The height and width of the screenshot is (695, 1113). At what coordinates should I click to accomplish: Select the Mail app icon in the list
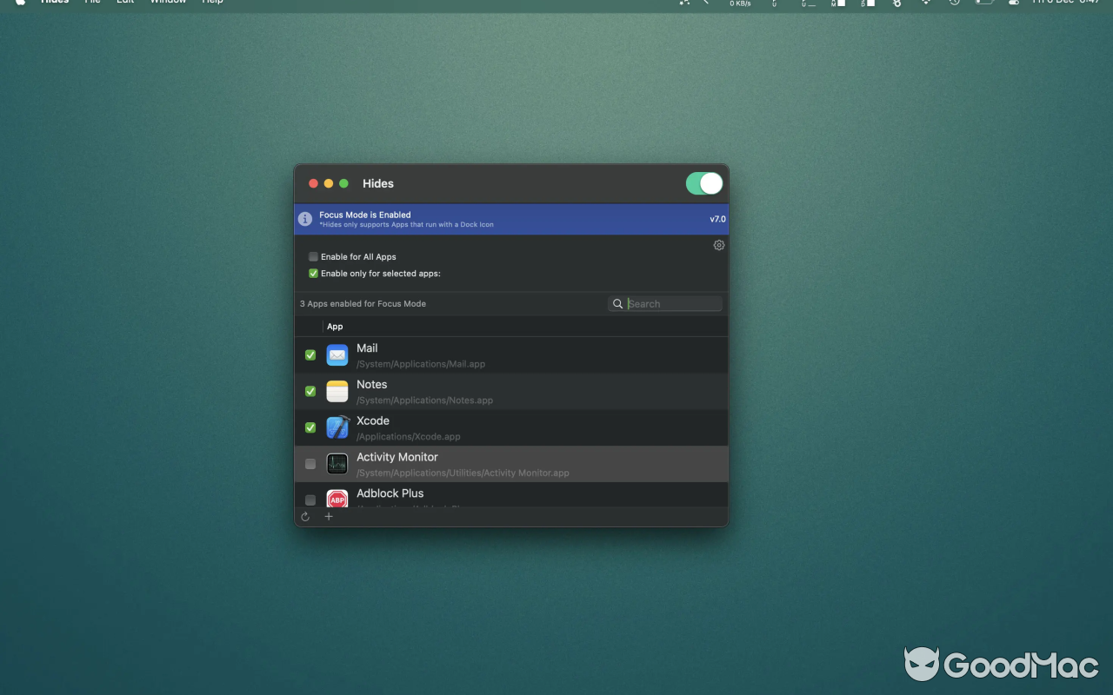pos(337,354)
